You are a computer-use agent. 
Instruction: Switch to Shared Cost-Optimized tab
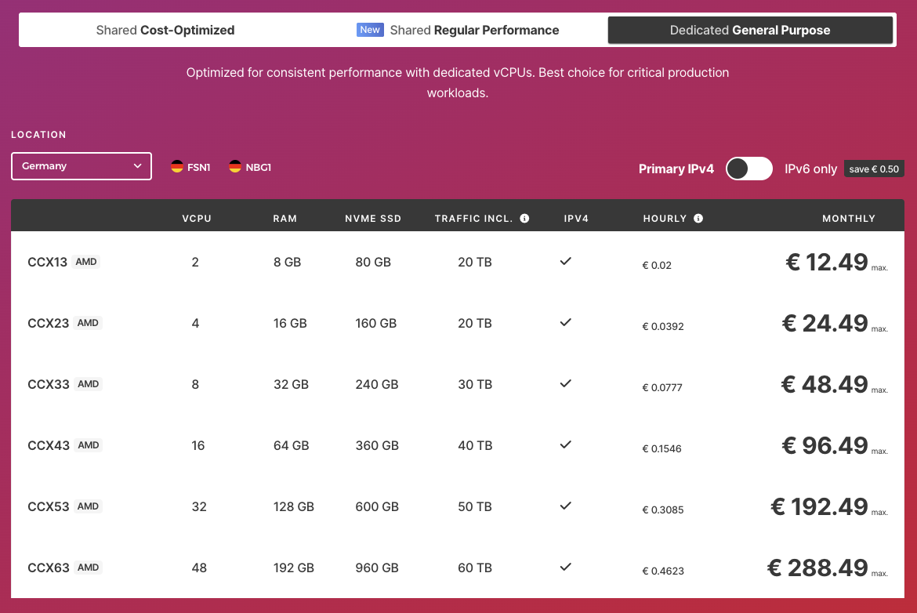[165, 31]
